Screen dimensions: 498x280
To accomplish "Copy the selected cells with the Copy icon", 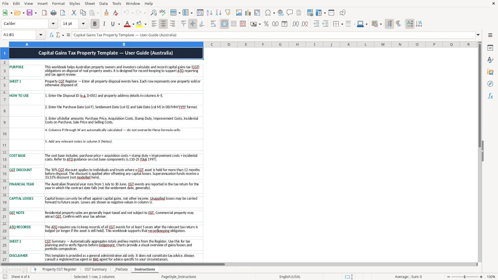I will click(x=83, y=13).
